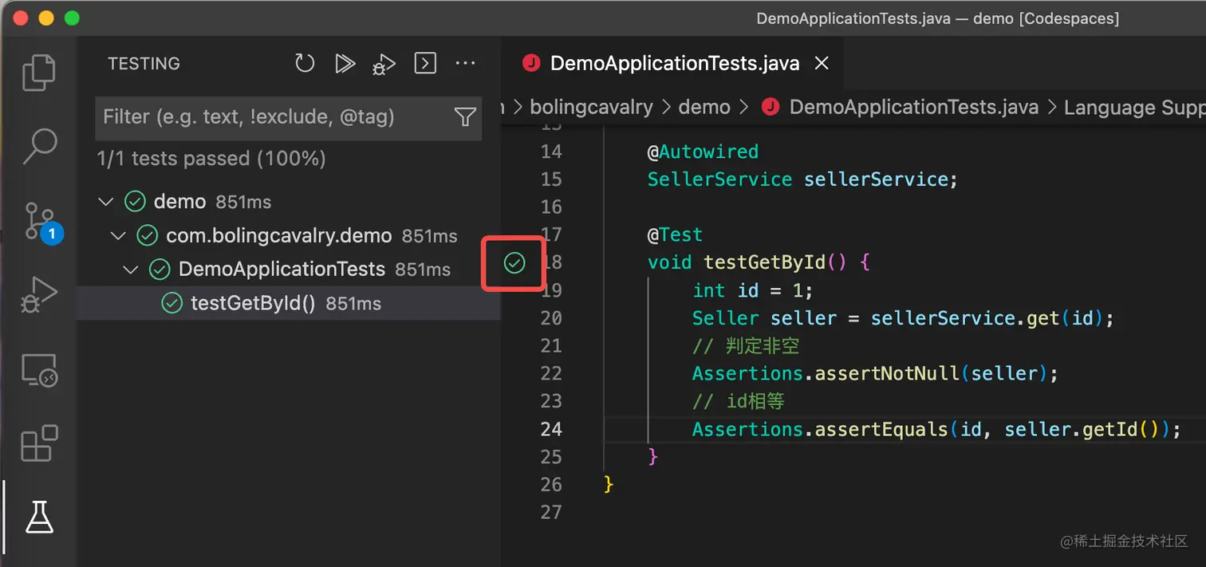Click the macOS yellow minimize window button
The height and width of the screenshot is (567, 1206).
[x=46, y=18]
